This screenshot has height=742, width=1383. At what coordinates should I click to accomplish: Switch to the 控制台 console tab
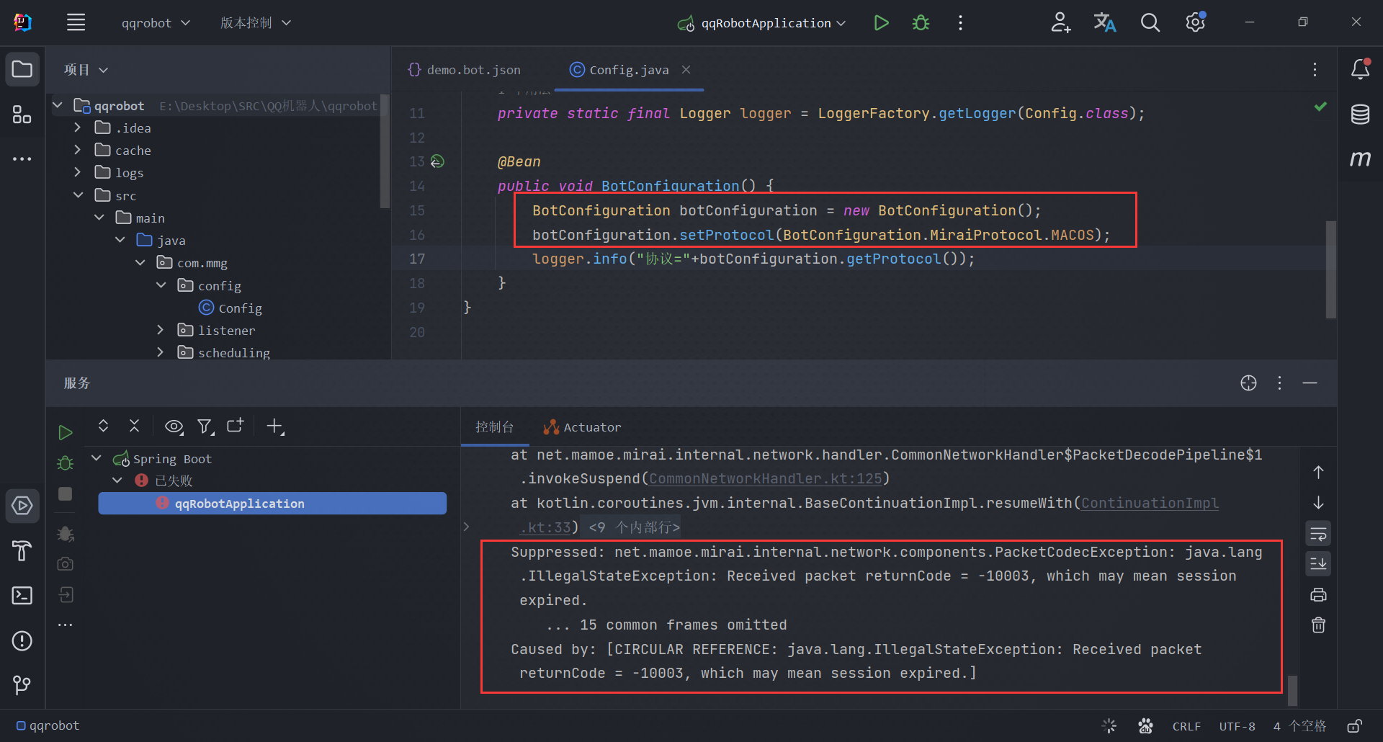coord(495,427)
